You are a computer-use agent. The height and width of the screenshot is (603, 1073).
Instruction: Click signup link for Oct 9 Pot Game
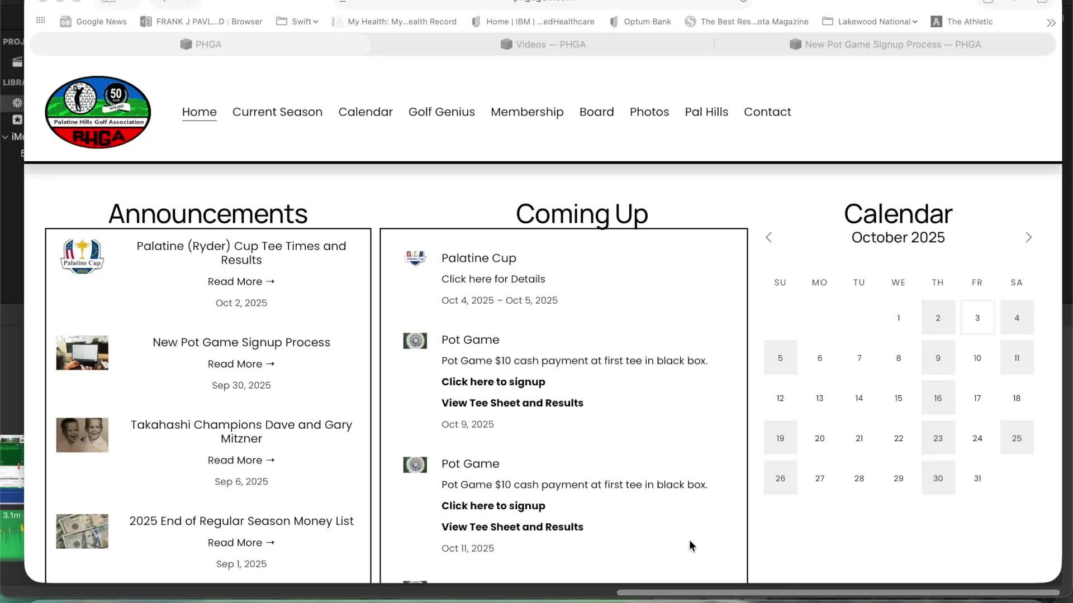tap(493, 382)
